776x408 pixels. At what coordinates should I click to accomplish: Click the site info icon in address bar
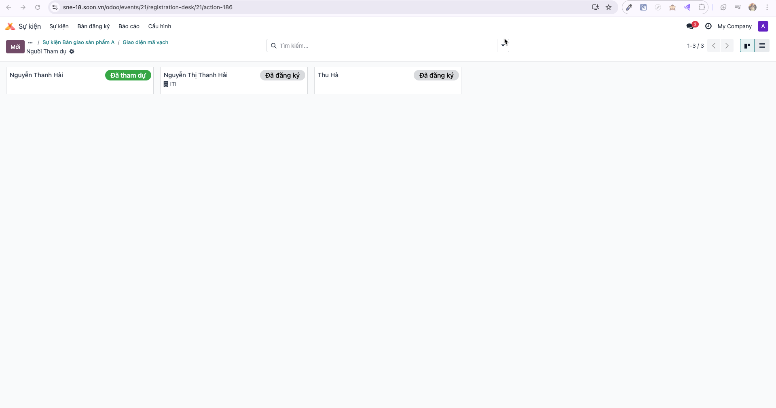point(55,7)
